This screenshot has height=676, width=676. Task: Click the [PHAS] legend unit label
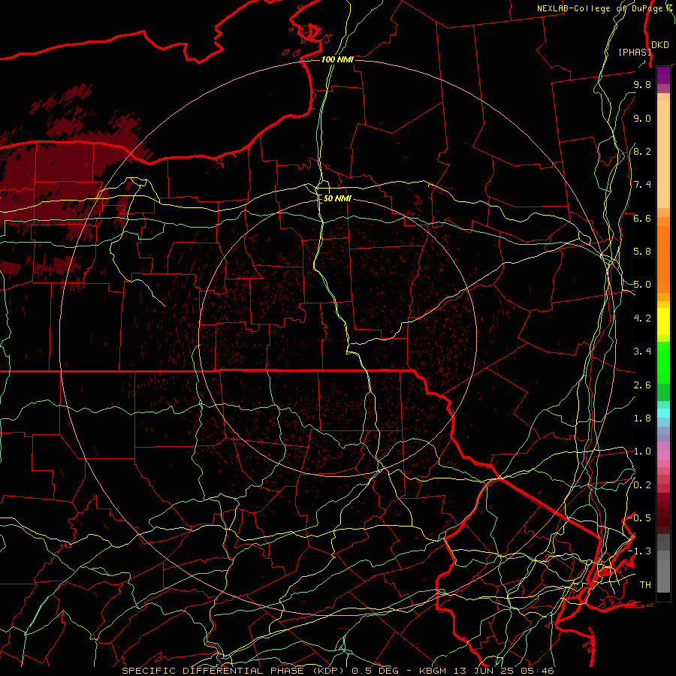tap(635, 52)
